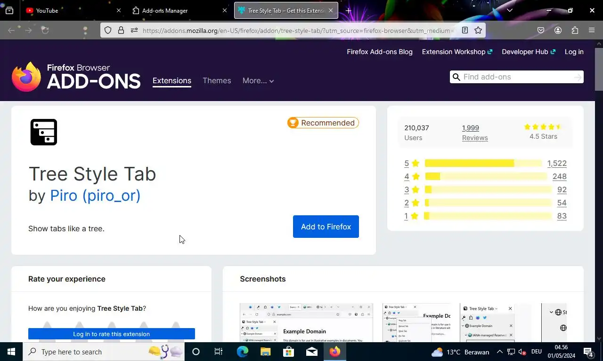Open the Firefox Add-ons Blog link

380,52
